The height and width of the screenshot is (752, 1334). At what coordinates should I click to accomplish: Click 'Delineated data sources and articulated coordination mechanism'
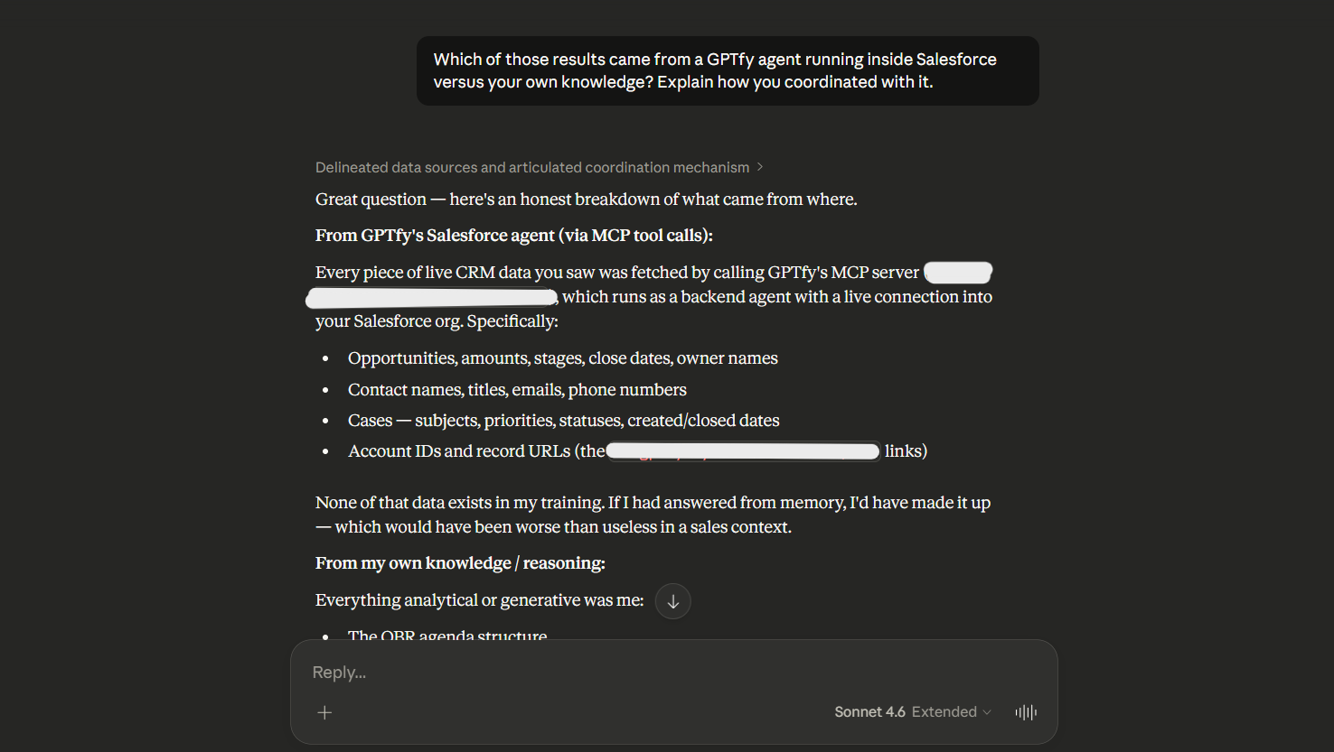coord(531,167)
